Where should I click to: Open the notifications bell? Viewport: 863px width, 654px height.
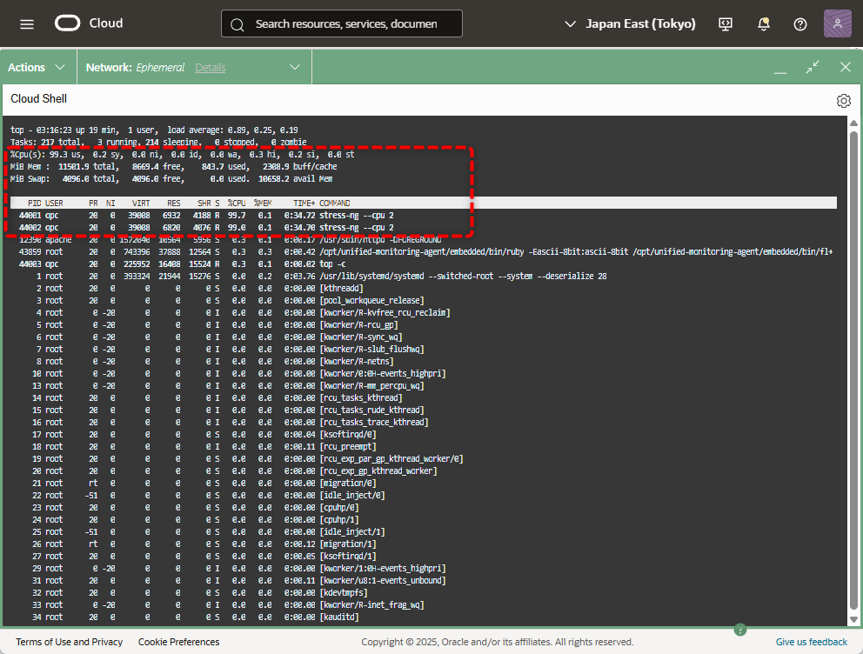763,23
